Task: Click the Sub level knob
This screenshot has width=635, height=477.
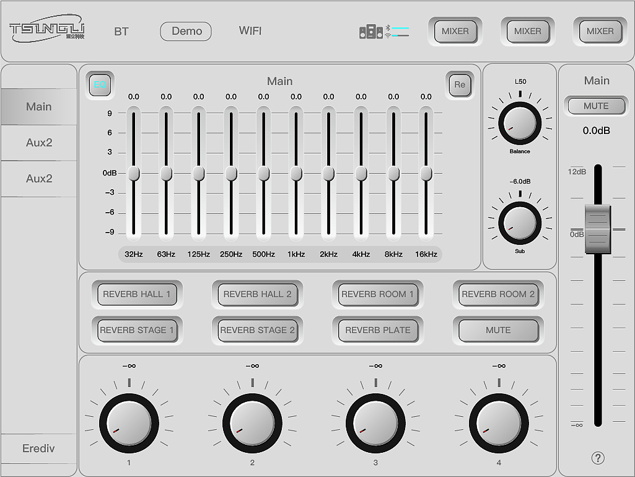Action: tap(520, 223)
